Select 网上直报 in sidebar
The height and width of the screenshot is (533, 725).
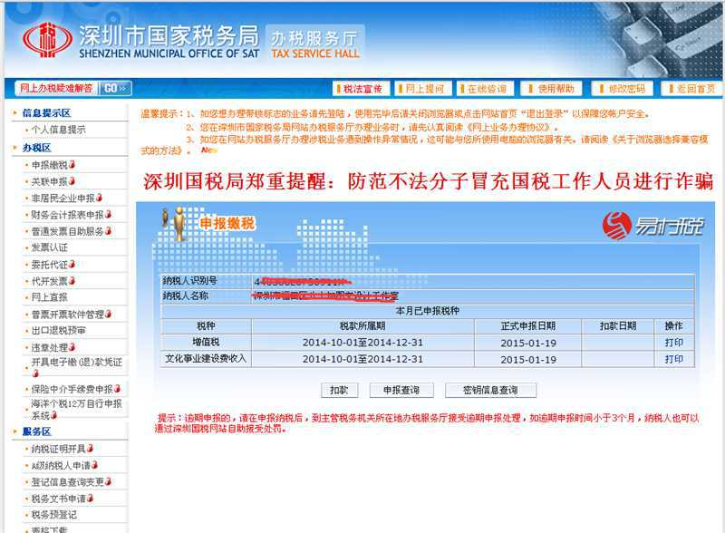coord(49,297)
